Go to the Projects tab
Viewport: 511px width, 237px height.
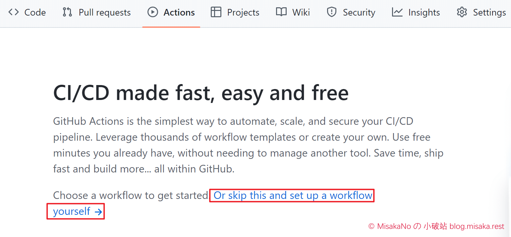coord(243,13)
